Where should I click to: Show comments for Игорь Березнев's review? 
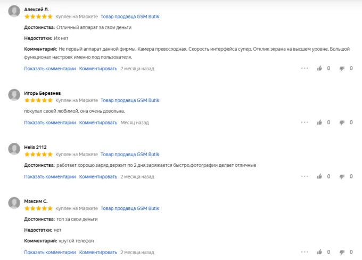(x=50, y=123)
